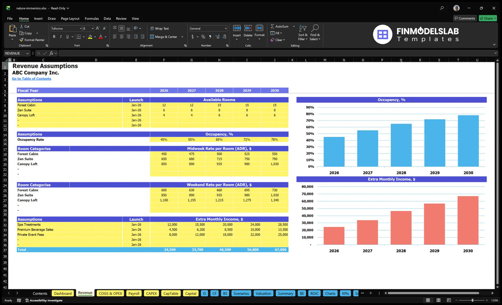Click Format cells icon
This screenshot has width=502, height=305.
pyautogui.click(x=259, y=28)
